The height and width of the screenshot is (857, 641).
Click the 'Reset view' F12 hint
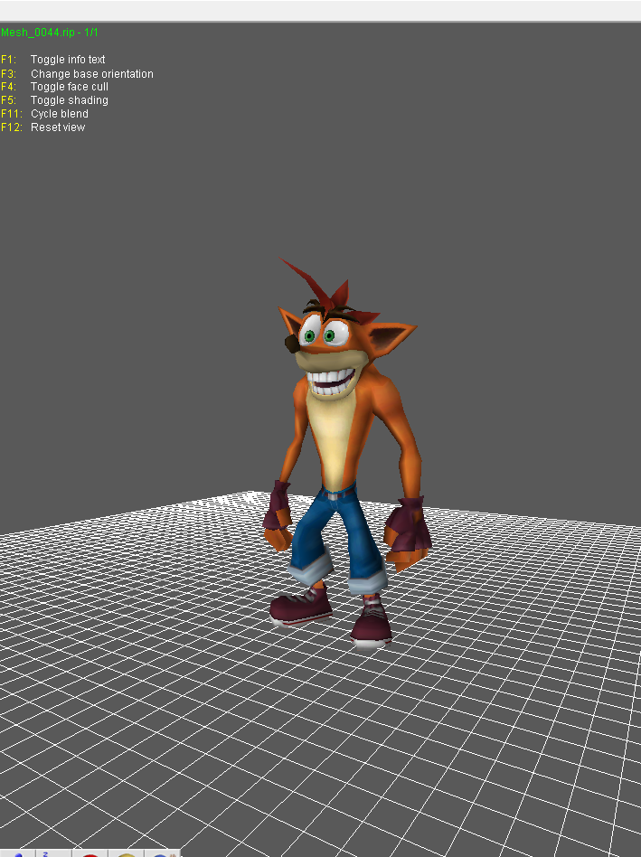coord(58,127)
